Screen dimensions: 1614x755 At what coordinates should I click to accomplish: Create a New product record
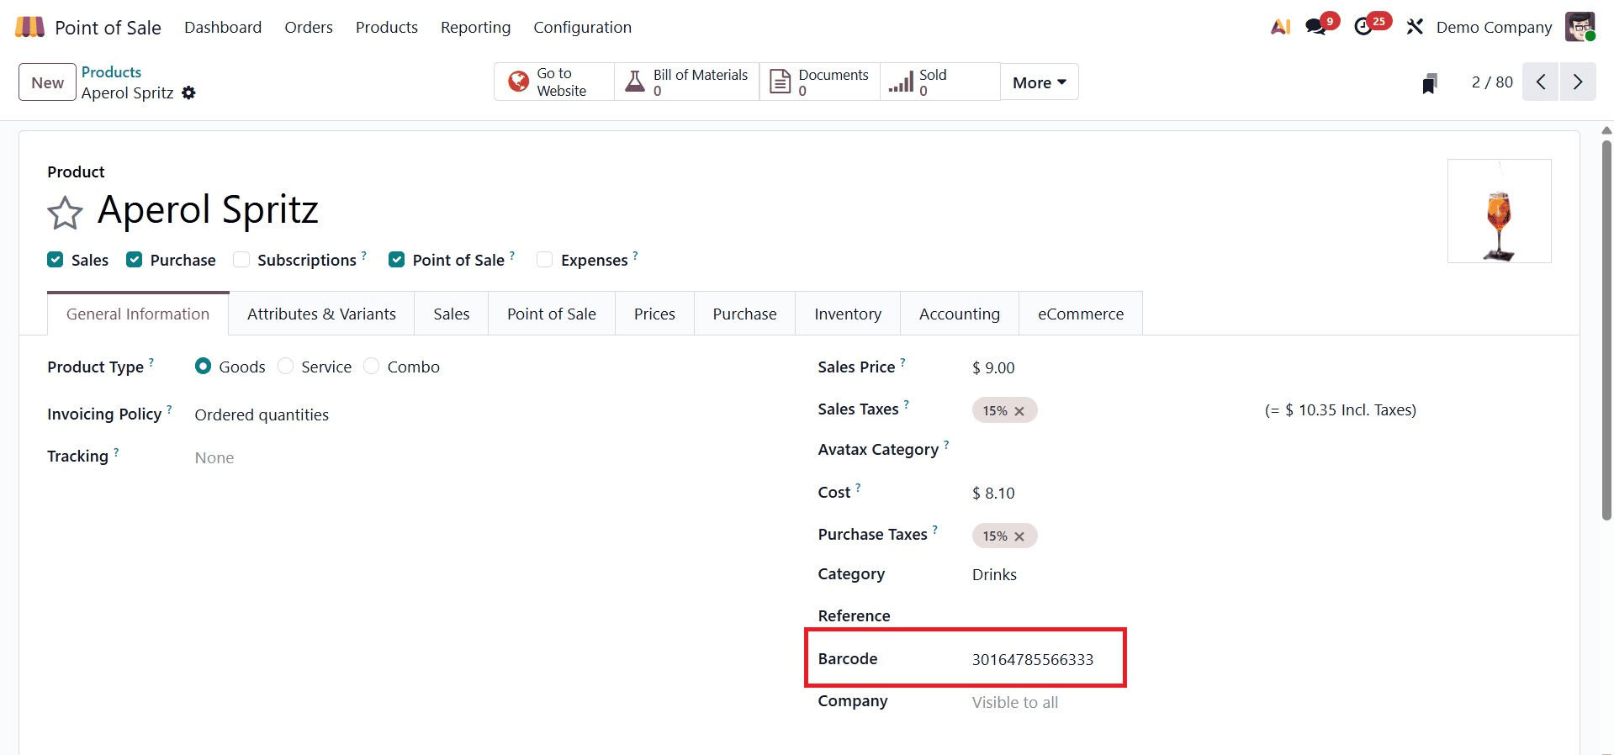(48, 82)
